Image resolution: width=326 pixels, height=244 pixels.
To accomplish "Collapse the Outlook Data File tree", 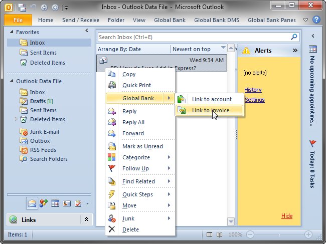I will click(x=12, y=81).
